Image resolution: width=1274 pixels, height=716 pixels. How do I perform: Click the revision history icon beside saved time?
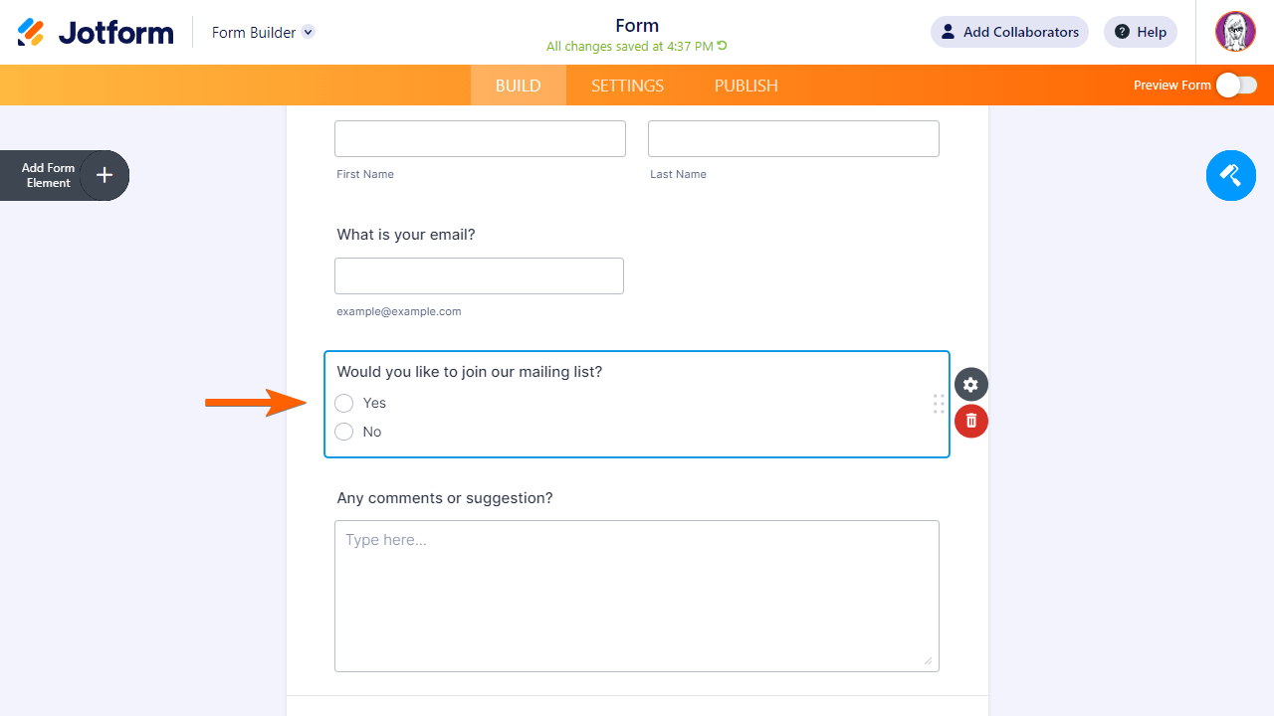pyautogui.click(x=723, y=46)
